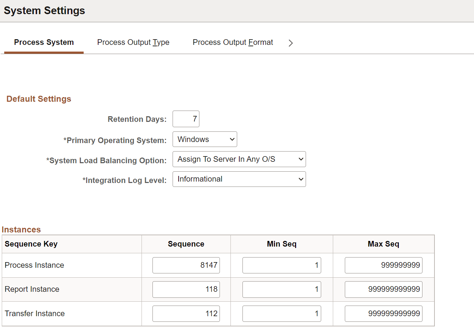The width and height of the screenshot is (474, 331).
Task: Click the Process Instance Max Seq field showing 999999999
Action: click(x=383, y=265)
